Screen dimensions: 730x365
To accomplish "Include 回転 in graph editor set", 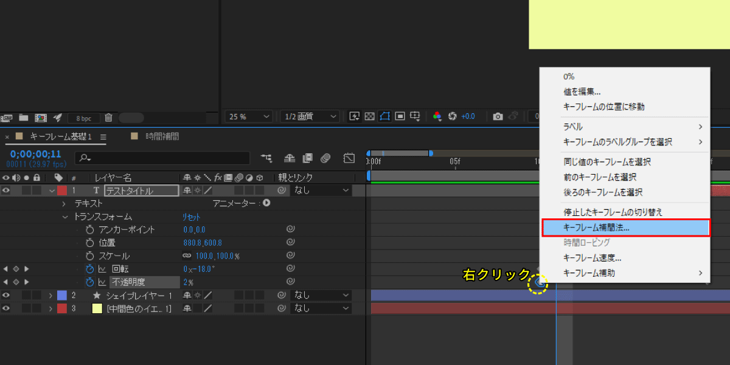I will point(102,268).
